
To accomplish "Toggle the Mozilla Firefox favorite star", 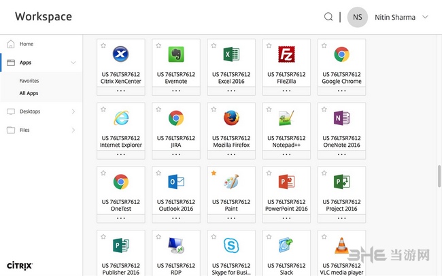I will 214,109.
